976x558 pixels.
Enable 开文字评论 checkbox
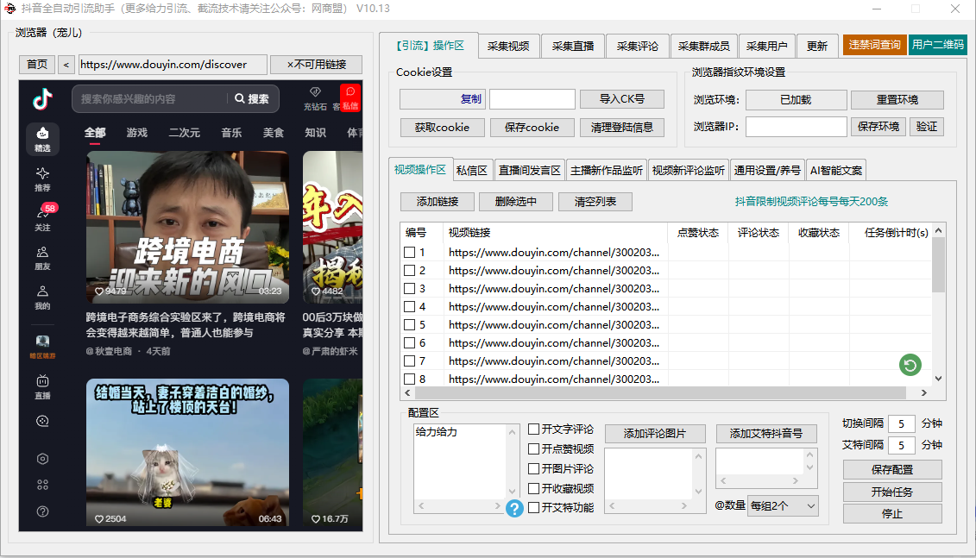tap(533, 429)
